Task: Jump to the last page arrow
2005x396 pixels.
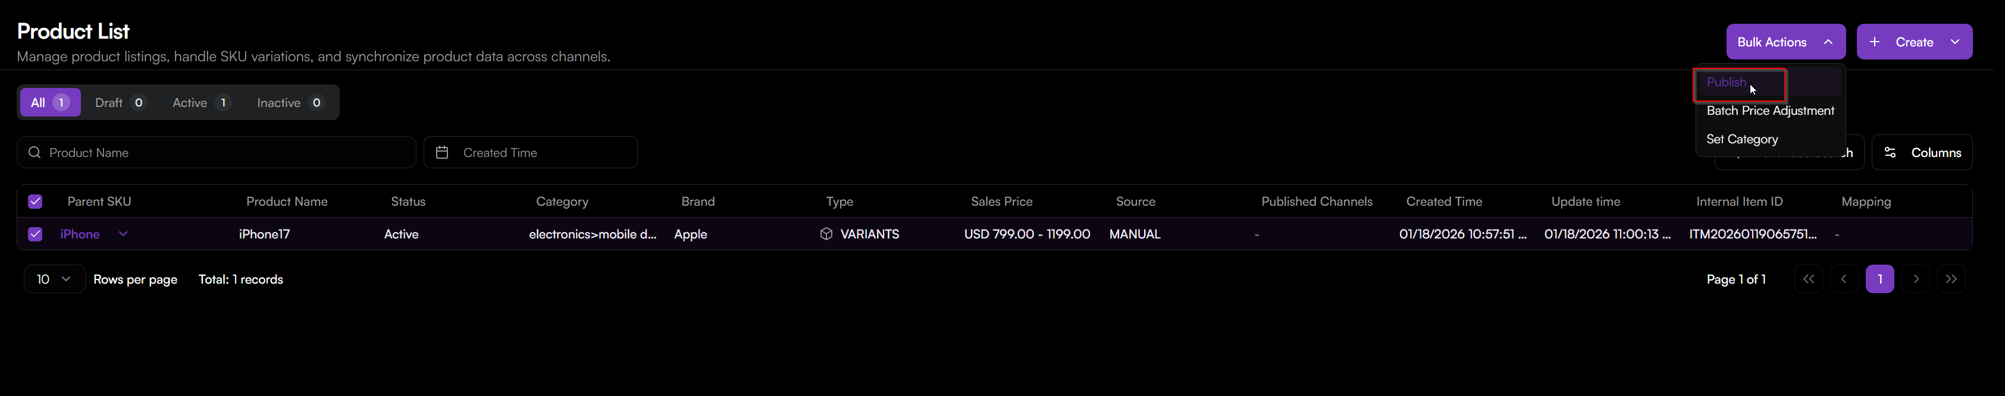Action: (x=1951, y=279)
